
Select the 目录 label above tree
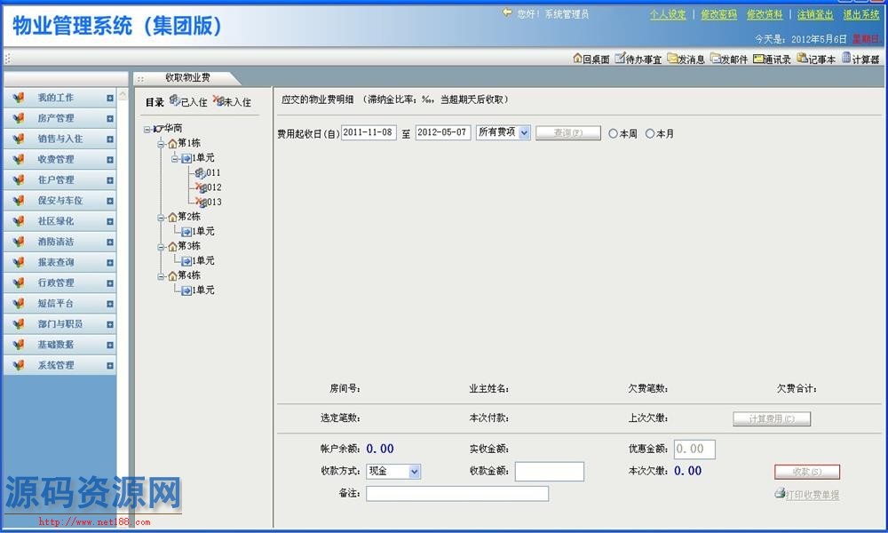tap(155, 102)
